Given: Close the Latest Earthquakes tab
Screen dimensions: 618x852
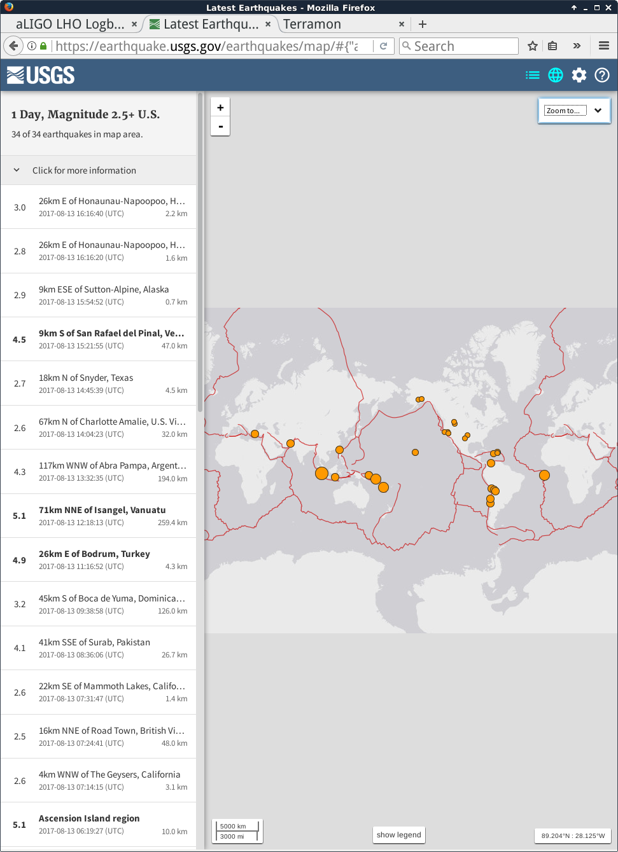Looking at the screenshot, I should [x=268, y=24].
